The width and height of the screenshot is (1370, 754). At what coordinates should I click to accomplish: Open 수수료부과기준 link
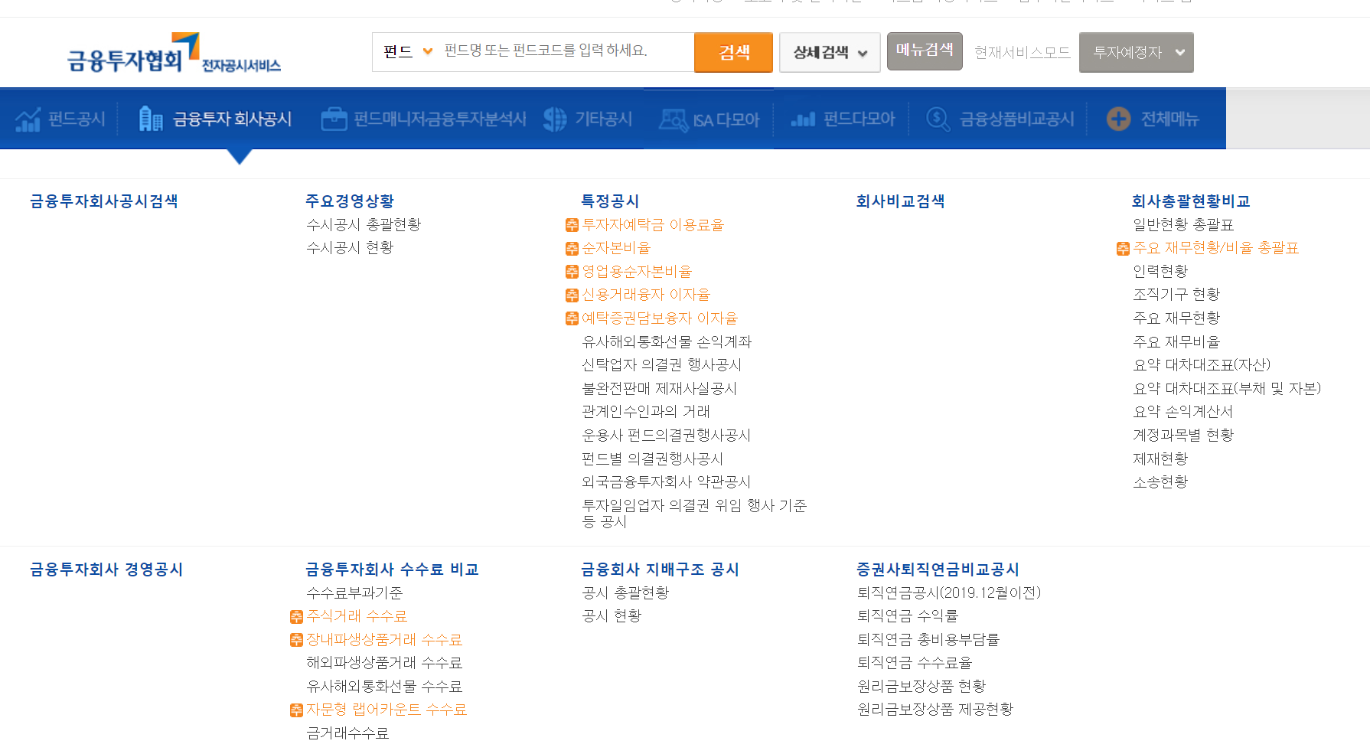click(354, 592)
